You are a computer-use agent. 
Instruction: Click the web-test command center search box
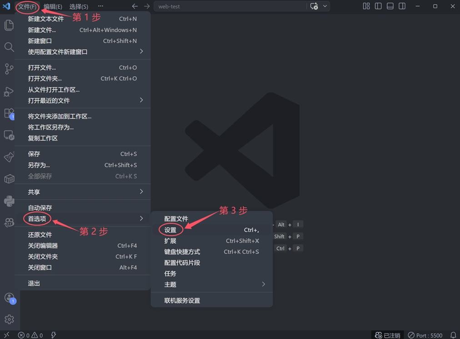tap(230, 6)
